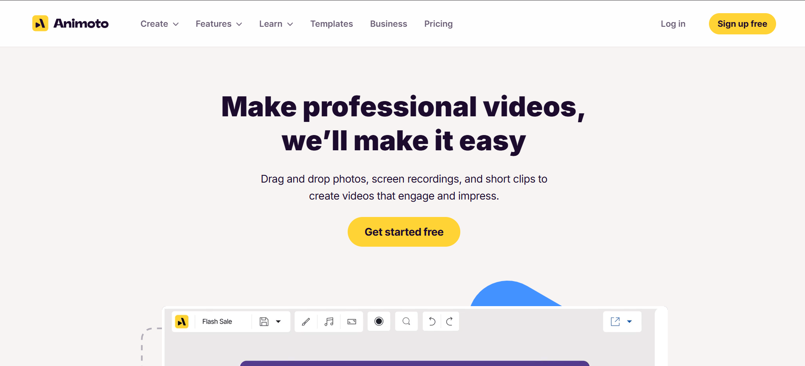Image resolution: width=805 pixels, height=366 pixels.
Task: Click the undo arrow
Action: pyautogui.click(x=432, y=321)
